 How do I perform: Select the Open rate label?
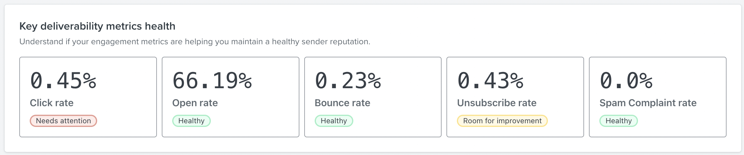pyautogui.click(x=195, y=103)
